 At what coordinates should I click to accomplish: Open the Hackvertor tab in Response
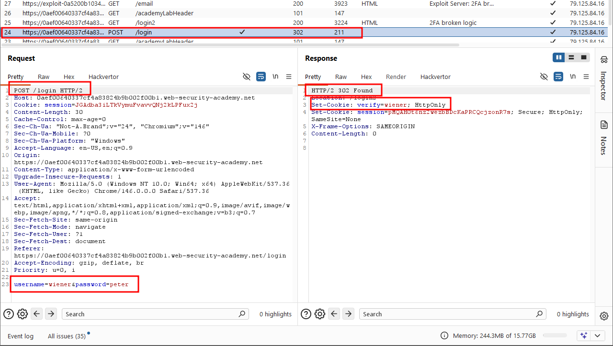tap(435, 77)
